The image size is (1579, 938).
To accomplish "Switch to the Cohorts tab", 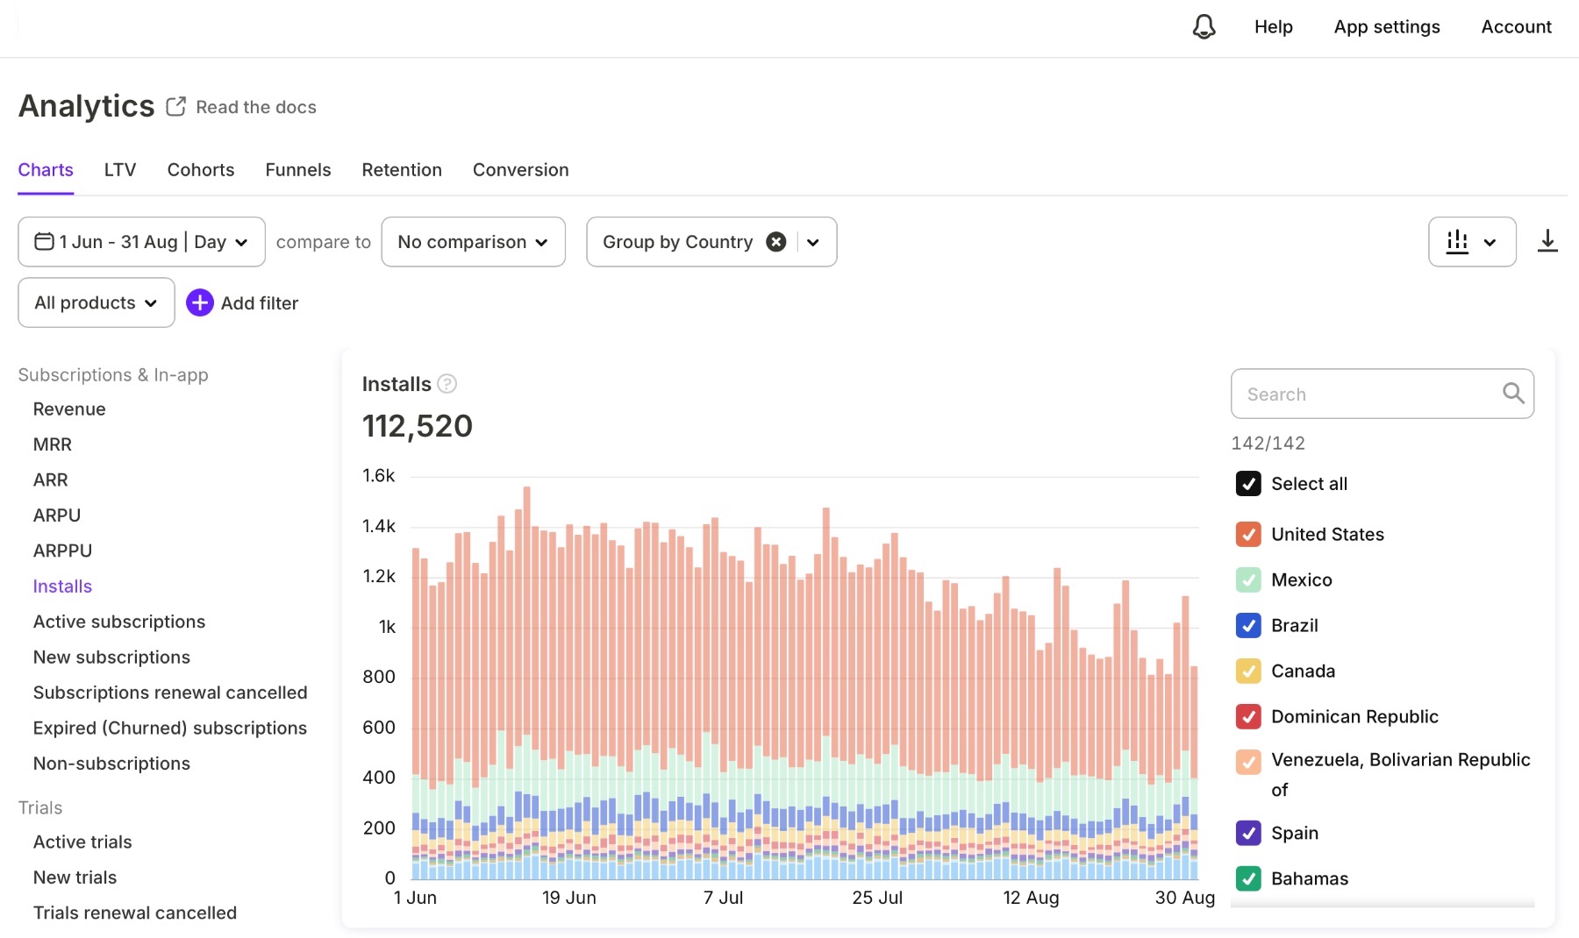I will click(201, 170).
